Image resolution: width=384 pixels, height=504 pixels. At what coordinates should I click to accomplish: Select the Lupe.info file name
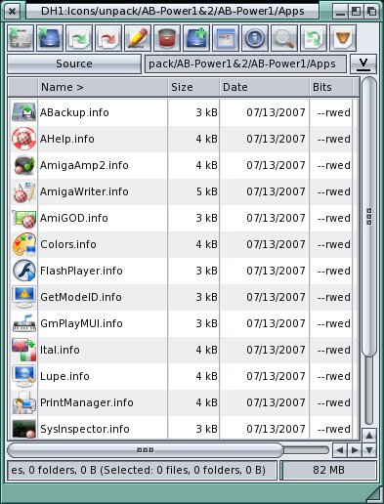click(64, 376)
